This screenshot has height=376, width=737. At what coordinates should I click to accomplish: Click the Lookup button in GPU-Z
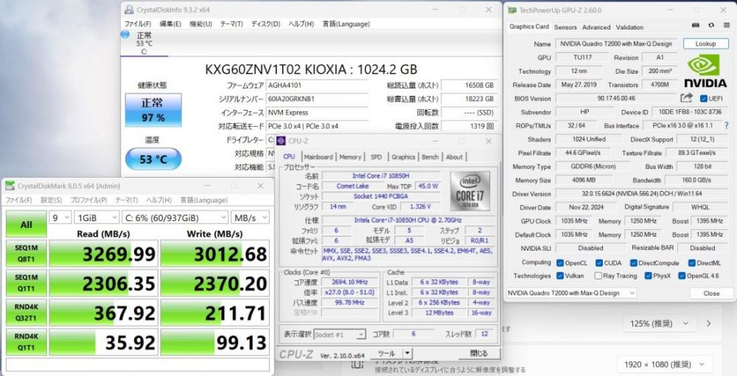(x=705, y=43)
